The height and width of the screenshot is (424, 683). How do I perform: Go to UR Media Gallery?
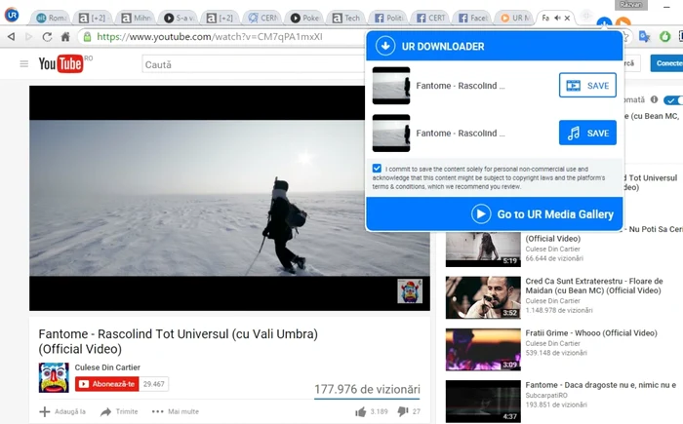[x=542, y=213]
